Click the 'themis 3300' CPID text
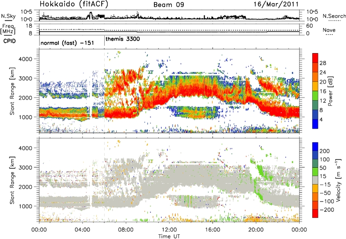Image resolution: width=346 pixels, height=239 pixels. 123,39
